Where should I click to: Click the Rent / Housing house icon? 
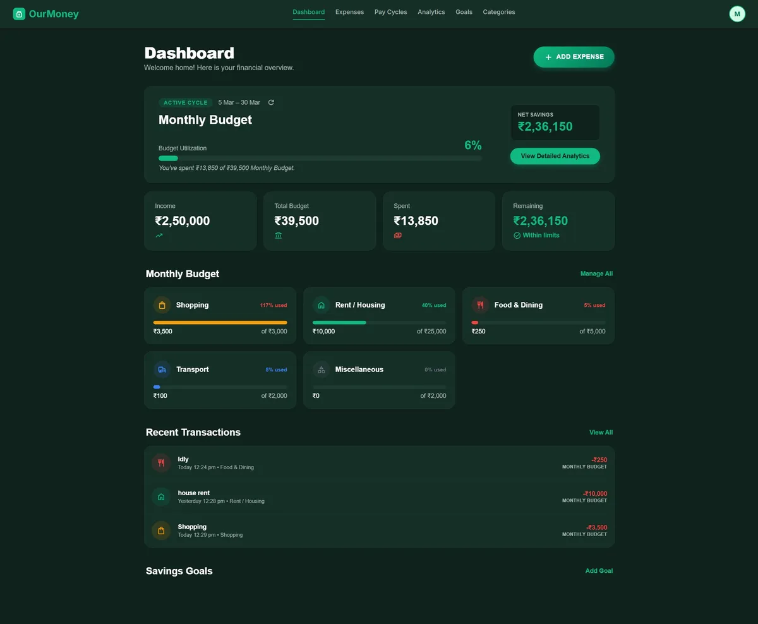pyautogui.click(x=321, y=305)
